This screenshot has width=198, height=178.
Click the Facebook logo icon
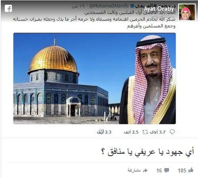8,8
